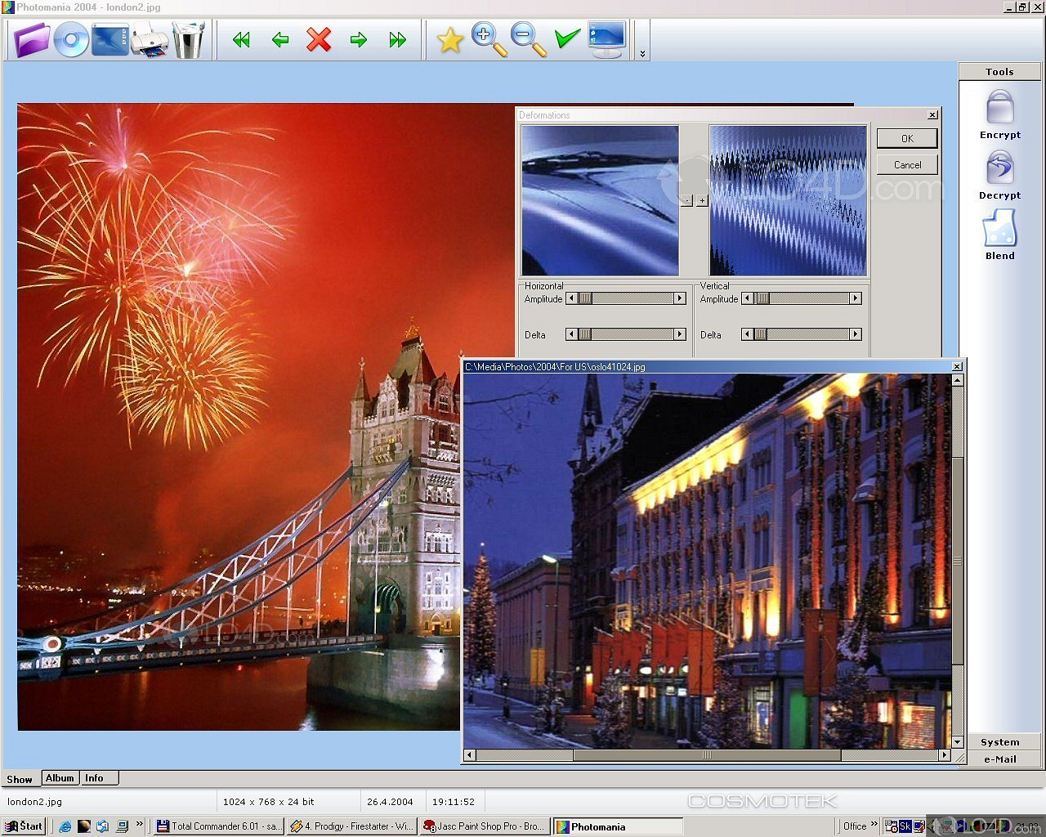Viewport: 1046px width, 837px height.
Task: Click the CD disc icon in toolbar
Action: 71,39
